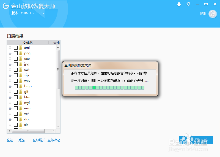220x157 pixels.
Task: Select the jpg folder checkbox
Action: pos(16,64)
